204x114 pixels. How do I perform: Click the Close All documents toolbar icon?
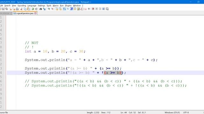pyautogui.click(x=14, y=9)
